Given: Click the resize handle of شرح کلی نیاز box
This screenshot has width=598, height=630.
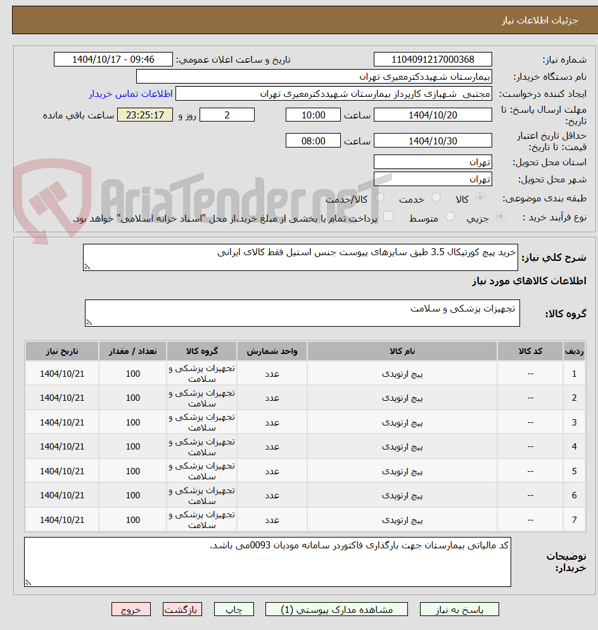Looking at the screenshot, I should pos(87,267).
